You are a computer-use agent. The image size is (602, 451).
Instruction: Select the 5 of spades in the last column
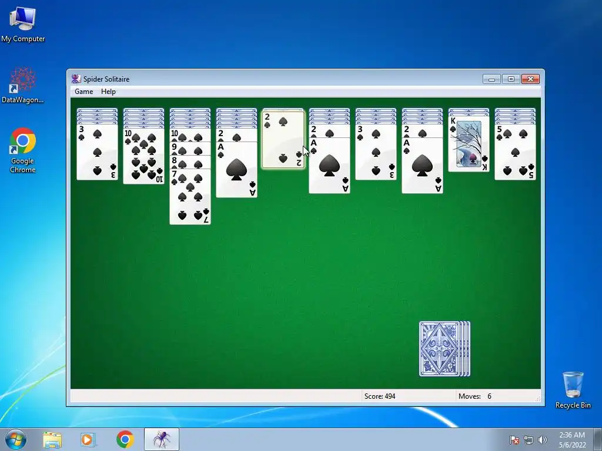point(515,152)
